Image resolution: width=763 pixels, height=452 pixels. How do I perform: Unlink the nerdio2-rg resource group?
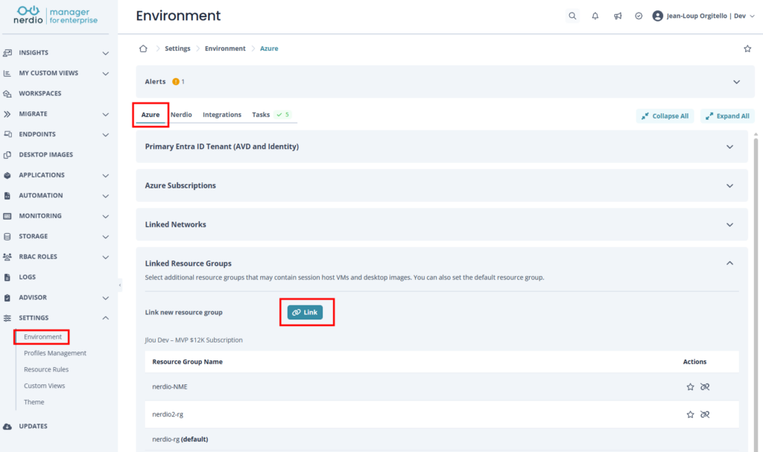coord(705,415)
